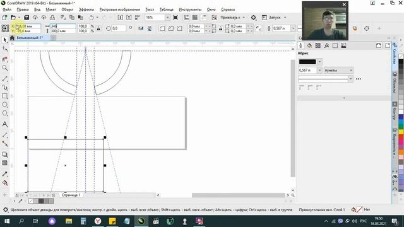Select the Shape tool in toolbox

[x=4, y=49]
